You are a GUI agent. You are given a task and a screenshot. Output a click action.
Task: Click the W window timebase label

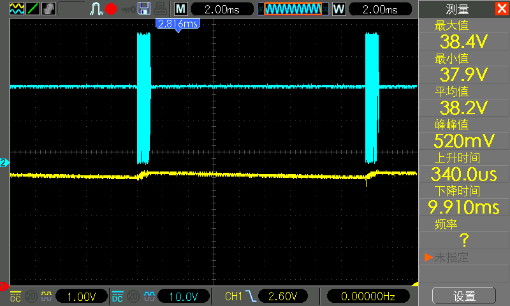click(339, 9)
